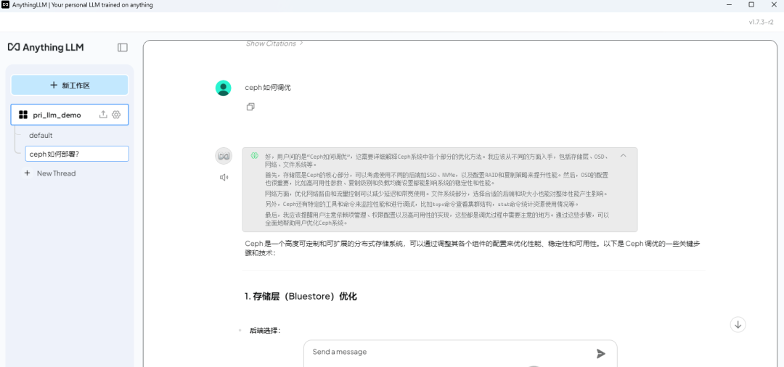This screenshot has width=784, height=367.
Task: Open pri_llm_demo workspace settings gear
Action: pos(116,115)
